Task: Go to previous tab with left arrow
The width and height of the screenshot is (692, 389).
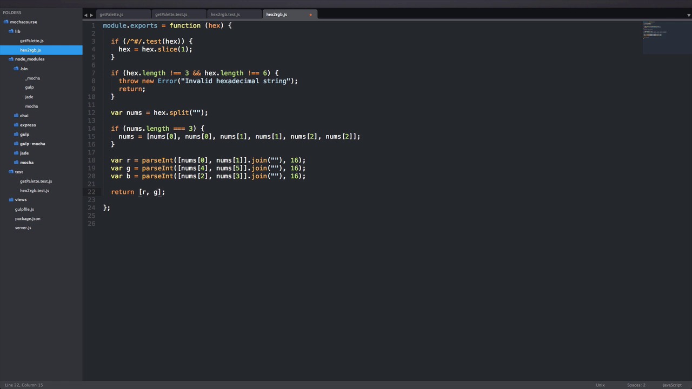Action: 85,15
